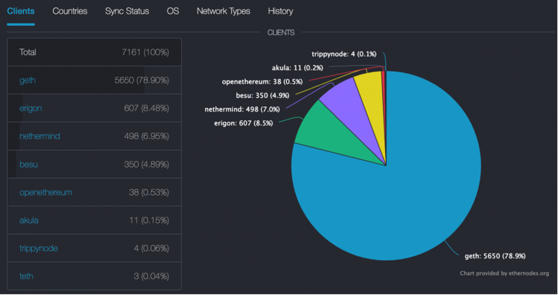558x295 pixels.
Task: Open the besu client link
Action: click(28, 165)
